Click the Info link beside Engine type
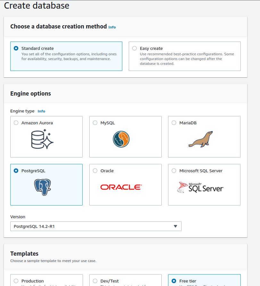 coord(41,111)
